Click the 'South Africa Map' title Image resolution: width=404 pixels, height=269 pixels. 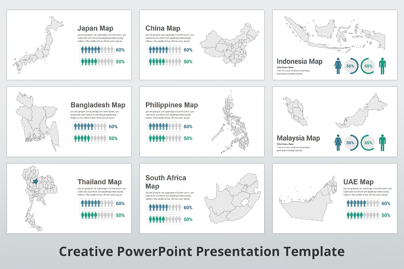pyautogui.click(x=166, y=182)
